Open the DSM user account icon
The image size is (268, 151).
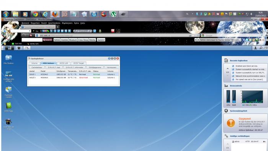255,48
